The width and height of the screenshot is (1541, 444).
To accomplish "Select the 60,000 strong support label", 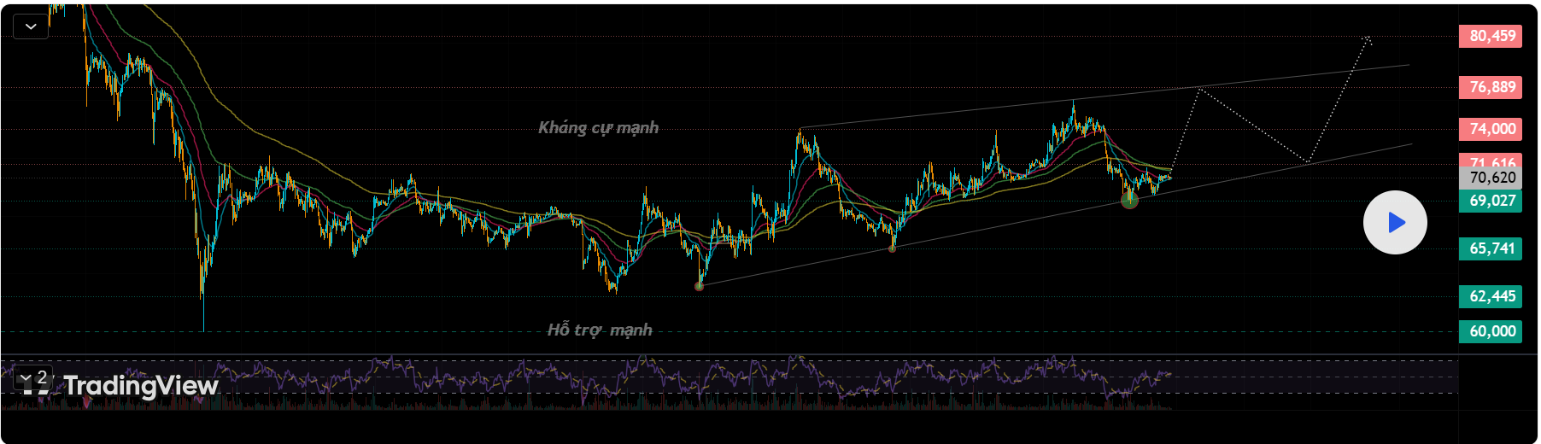I will (x=1491, y=331).
